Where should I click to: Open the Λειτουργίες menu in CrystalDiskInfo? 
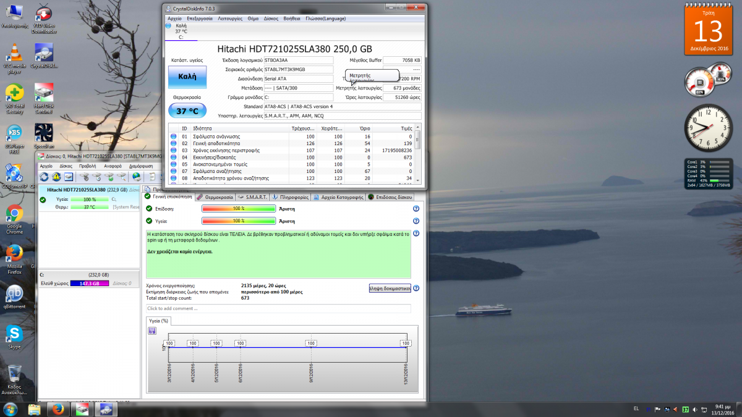click(231, 19)
